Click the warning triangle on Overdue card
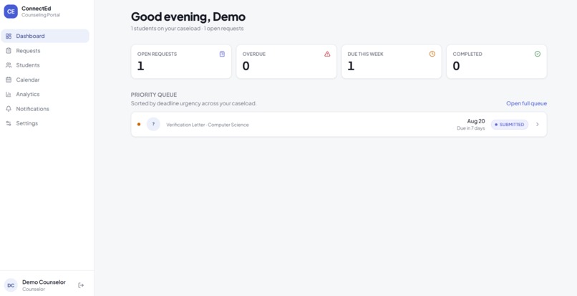Image resolution: width=577 pixels, height=296 pixels. tap(327, 54)
